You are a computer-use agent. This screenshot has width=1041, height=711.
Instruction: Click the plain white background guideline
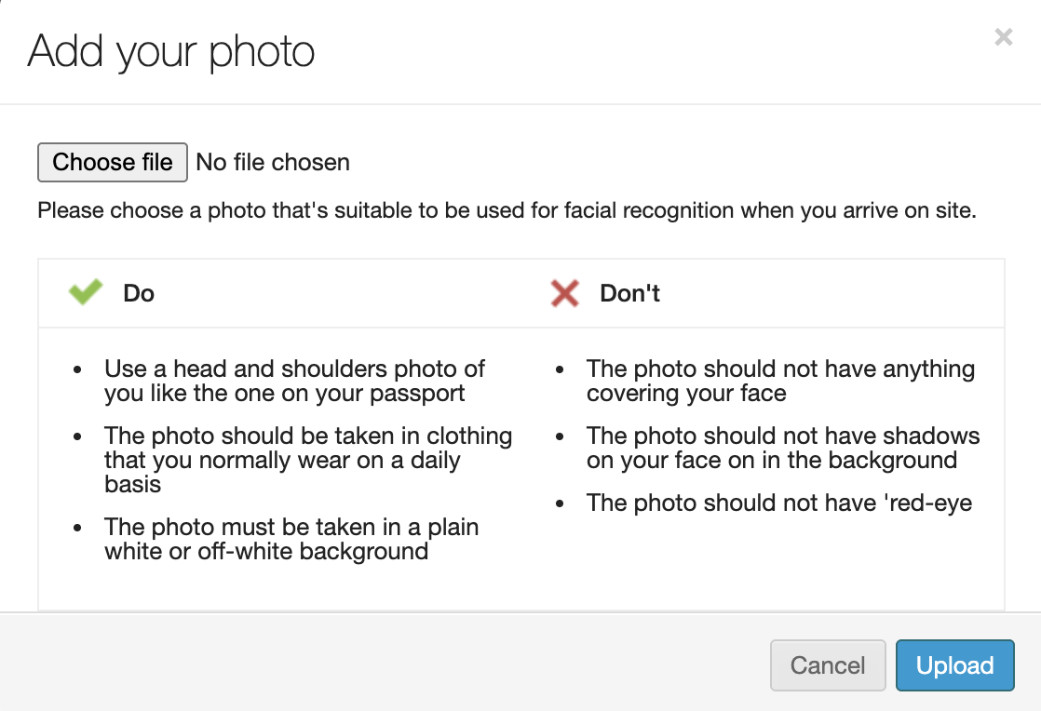pyautogui.click(x=291, y=539)
